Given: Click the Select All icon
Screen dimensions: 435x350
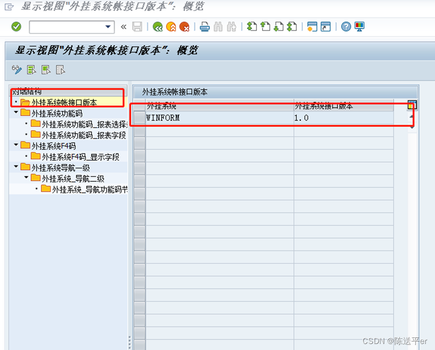Looking at the screenshot, I should click(31, 70).
